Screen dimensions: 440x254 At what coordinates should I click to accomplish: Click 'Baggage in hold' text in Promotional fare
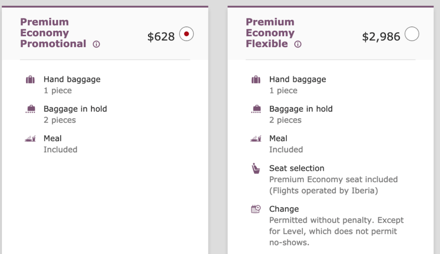(75, 109)
